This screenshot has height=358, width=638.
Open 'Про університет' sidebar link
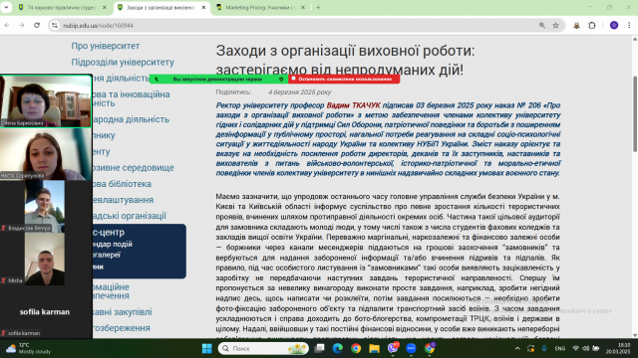pyautogui.click(x=106, y=46)
